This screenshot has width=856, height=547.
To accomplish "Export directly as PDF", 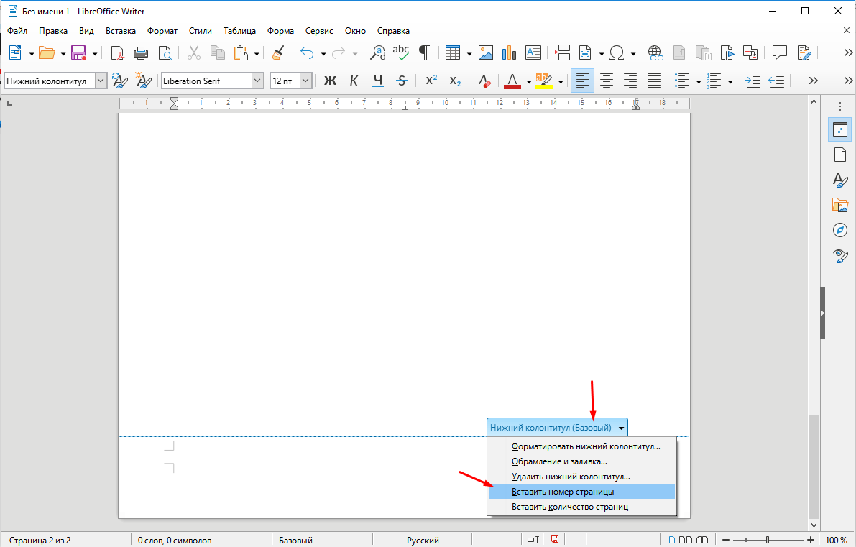I will pyautogui.click(x=117, y=52).
